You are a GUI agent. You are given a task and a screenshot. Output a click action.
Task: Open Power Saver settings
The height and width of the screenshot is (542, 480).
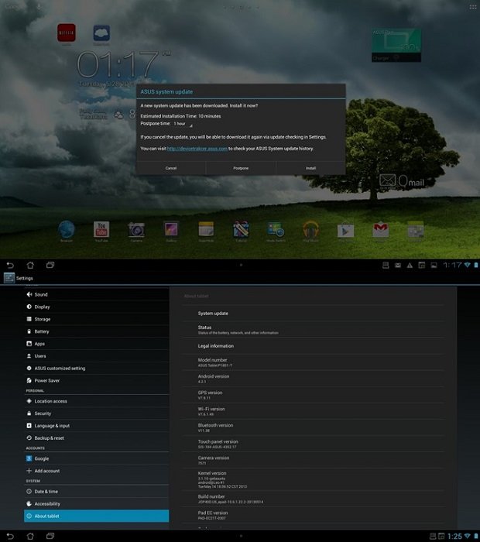point(97,381)
